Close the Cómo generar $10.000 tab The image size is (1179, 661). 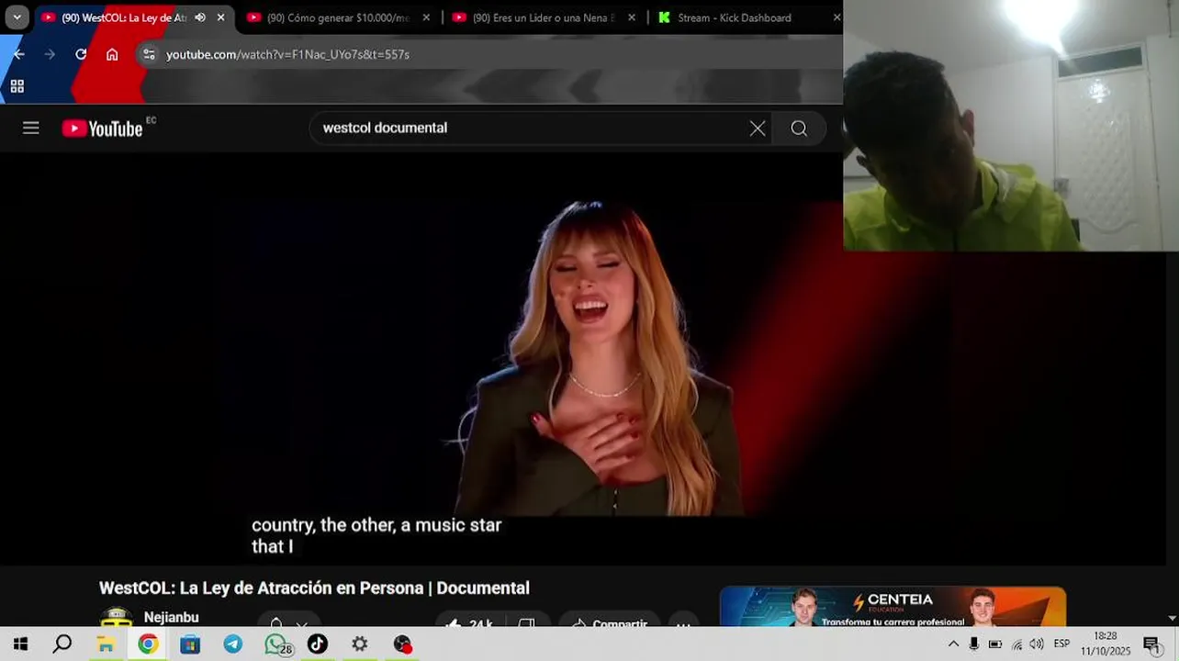click(426, 17)
